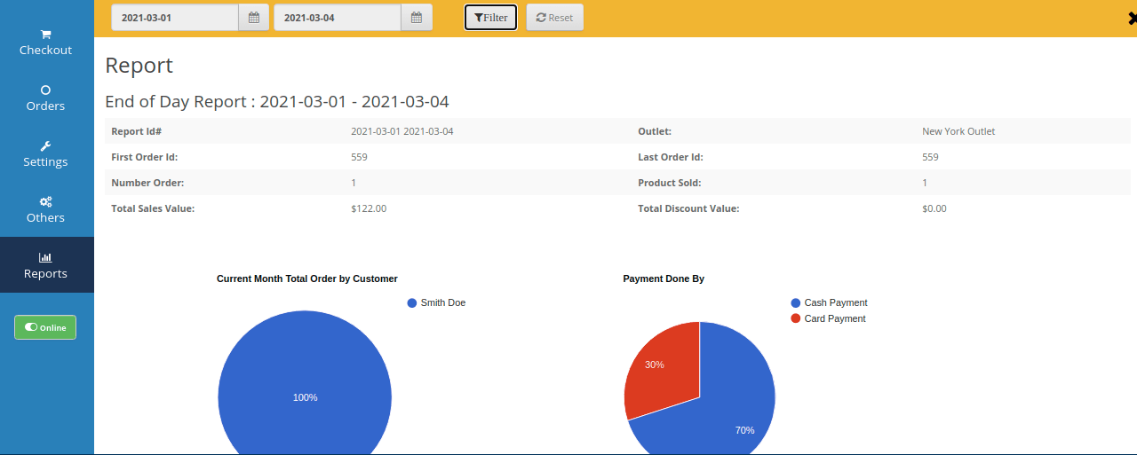The image size is (1137, 455).
Task: Click the blue 70% pie slice
Action: 728,408
